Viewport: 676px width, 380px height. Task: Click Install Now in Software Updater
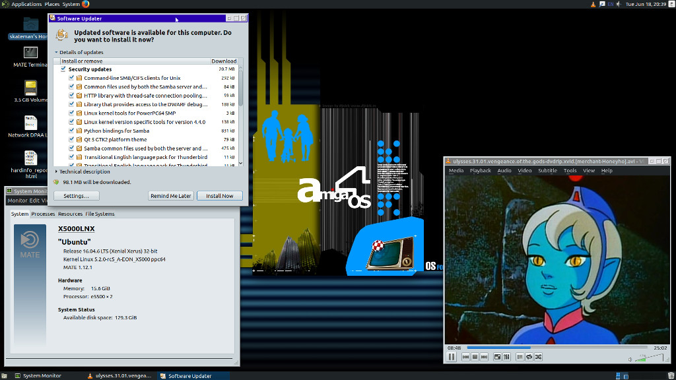coord(219,195)
